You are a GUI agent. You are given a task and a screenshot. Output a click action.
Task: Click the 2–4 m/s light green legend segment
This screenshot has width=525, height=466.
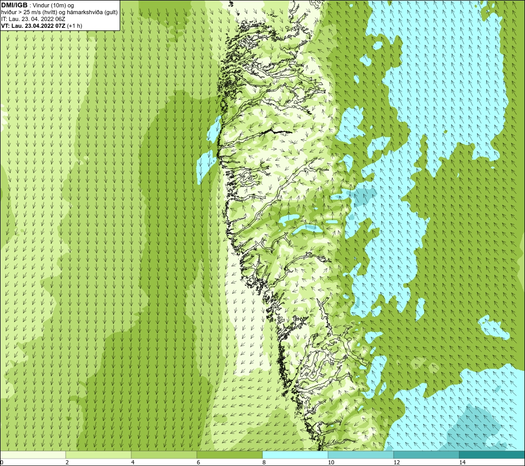(x=99, y=454)
